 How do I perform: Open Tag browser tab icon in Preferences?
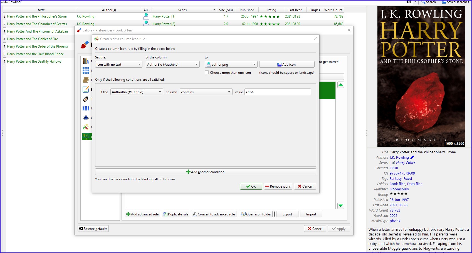86,99
